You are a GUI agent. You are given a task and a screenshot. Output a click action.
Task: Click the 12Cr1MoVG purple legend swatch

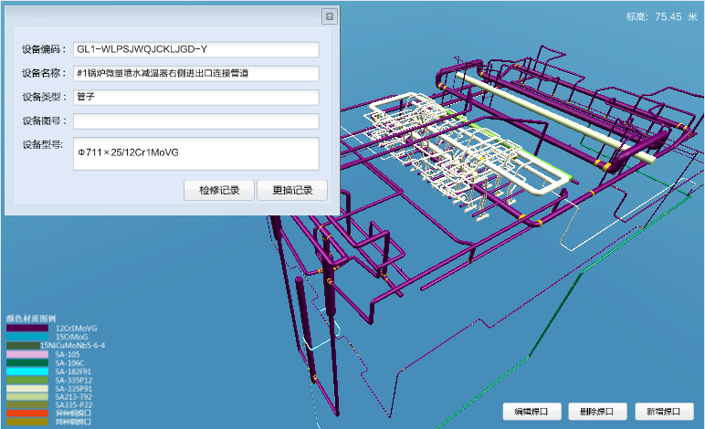point(27,329)
